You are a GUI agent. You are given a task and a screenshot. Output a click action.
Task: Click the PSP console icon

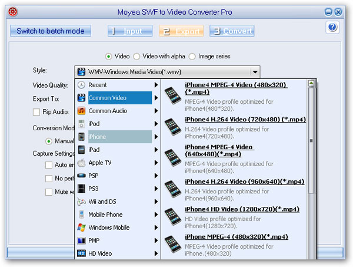[x=81, y=176]
